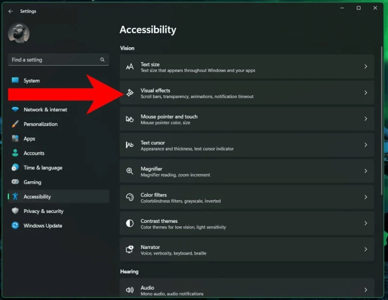Open Mouse pointer and touch settings
The width and height of the screenshot is (388, 300).
247,119
